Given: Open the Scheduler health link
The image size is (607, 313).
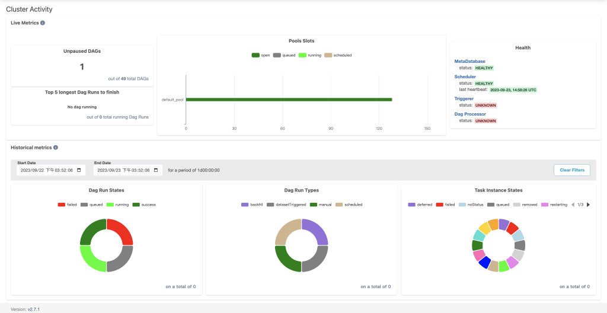Looking at the screenshot, I should [465, 76].
